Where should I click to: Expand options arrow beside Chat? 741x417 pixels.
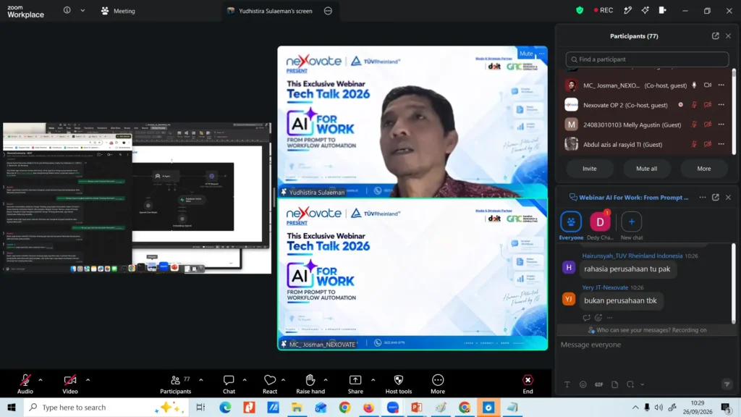[x=245, y=379]
